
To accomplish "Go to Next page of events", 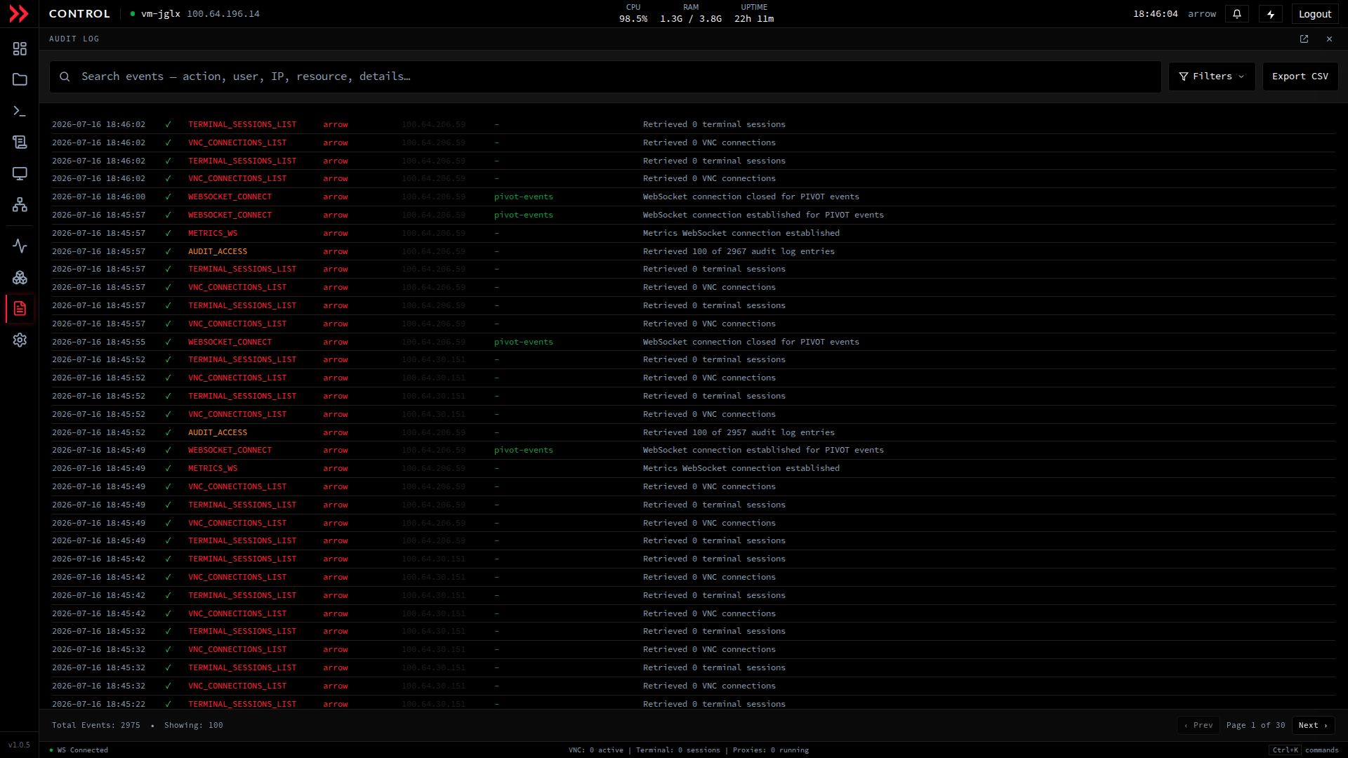I will pos(1313,725).
